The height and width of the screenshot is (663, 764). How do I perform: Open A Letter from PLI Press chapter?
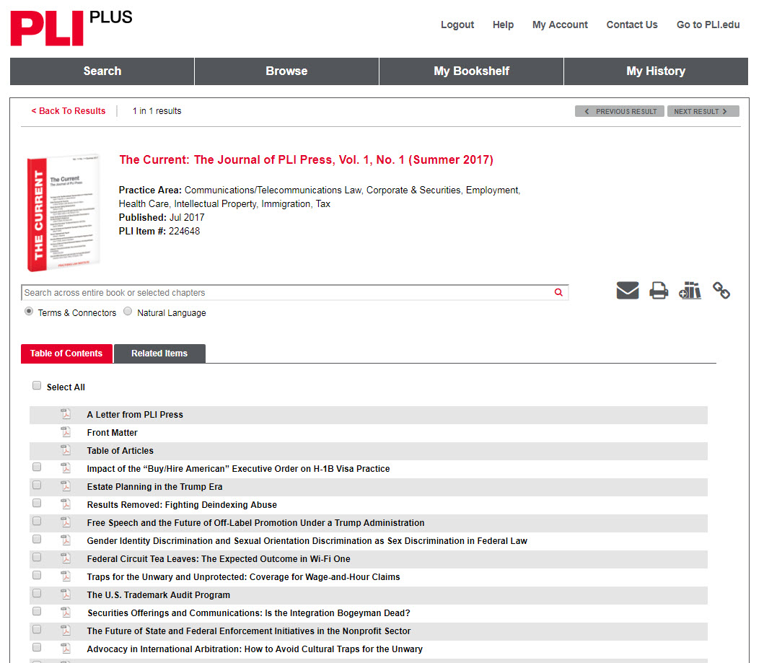135,415
